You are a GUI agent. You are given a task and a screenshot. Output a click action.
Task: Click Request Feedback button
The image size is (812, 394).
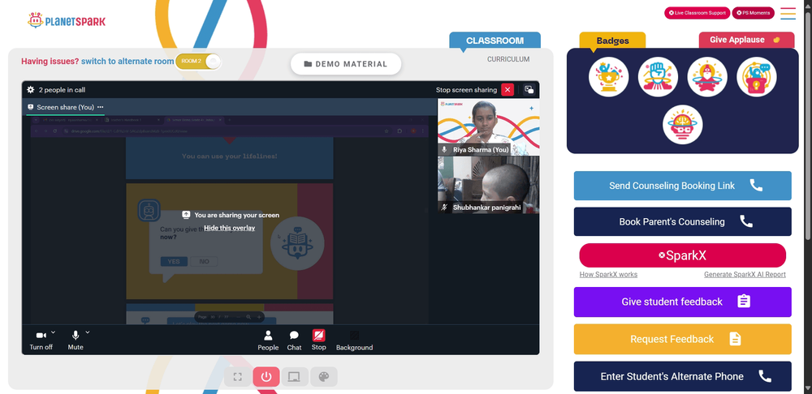click(683, 339)
